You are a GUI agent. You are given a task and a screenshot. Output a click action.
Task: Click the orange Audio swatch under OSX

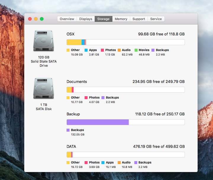119,50
